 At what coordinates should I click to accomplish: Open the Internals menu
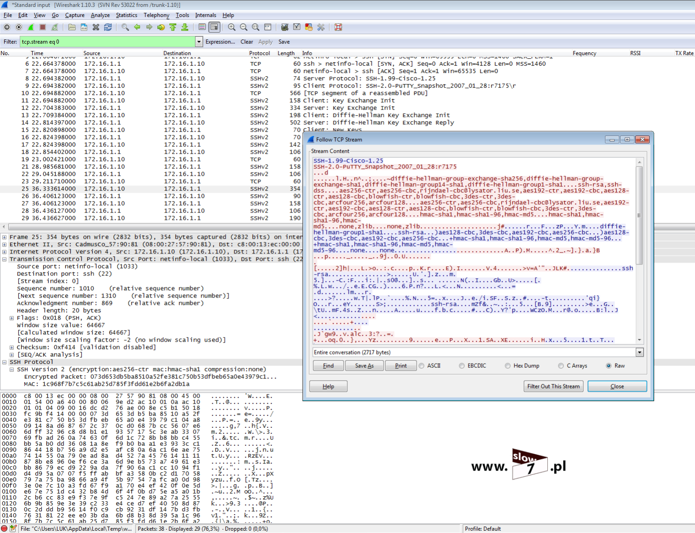[x=206, y=15]
